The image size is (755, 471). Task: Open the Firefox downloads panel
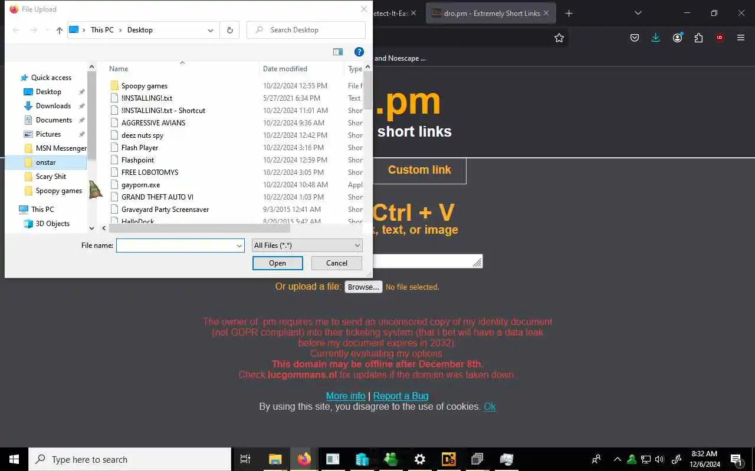(656, 38)
